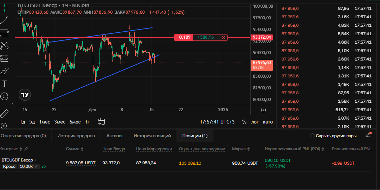Click the Цена Маркировки column header
The width and height of the screenshot is (380, 190).
154,149
